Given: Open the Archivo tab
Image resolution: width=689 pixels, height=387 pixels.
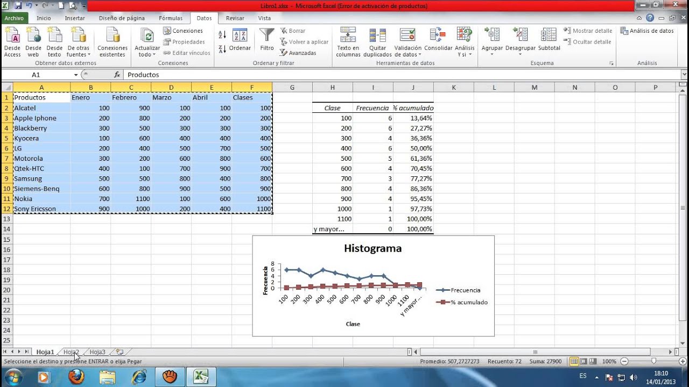Looking at the screenshot, I should pos(14,18).
